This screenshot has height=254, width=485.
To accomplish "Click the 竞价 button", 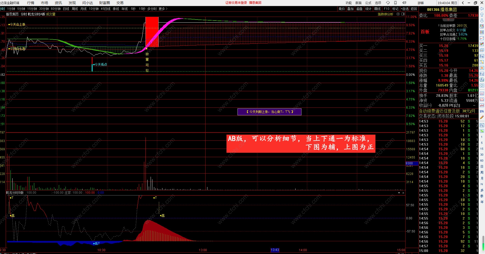I will click(x=342, y=9).
